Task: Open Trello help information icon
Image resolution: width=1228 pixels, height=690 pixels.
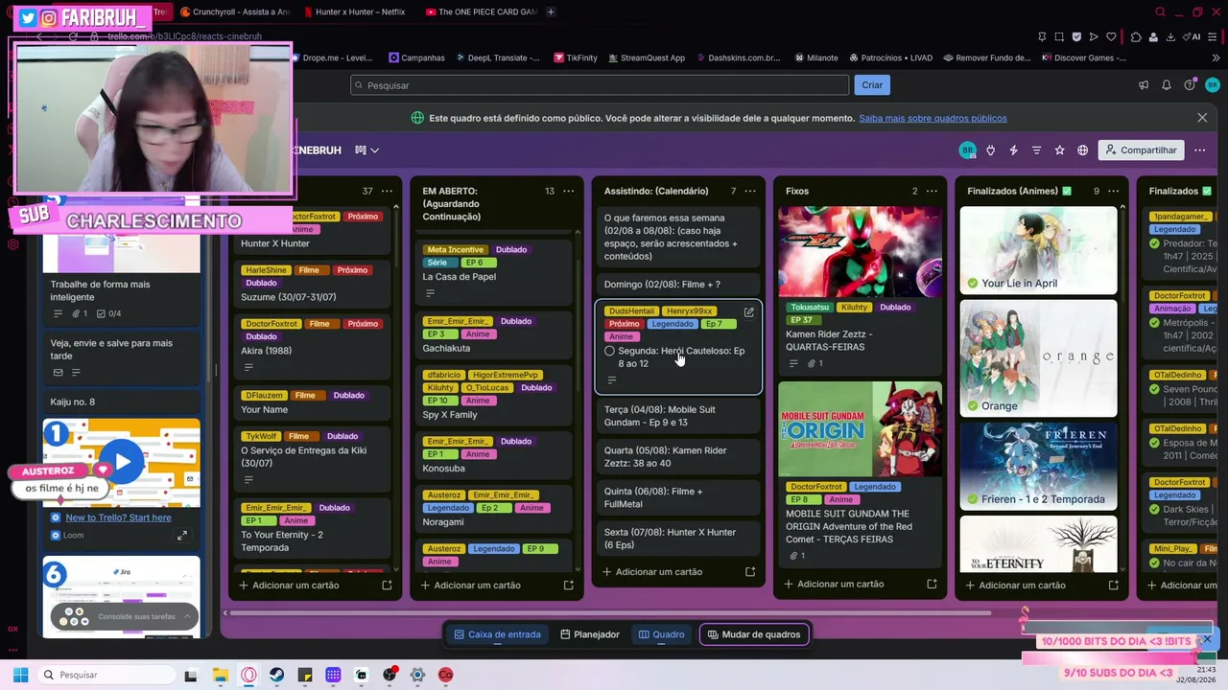Action: [x=1190, y=85]
